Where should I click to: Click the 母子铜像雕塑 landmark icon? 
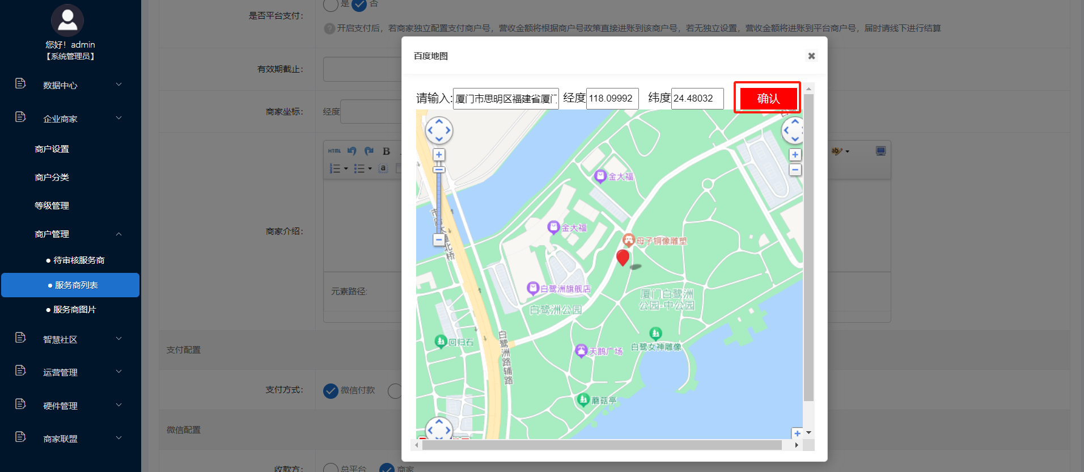(628, 240)
